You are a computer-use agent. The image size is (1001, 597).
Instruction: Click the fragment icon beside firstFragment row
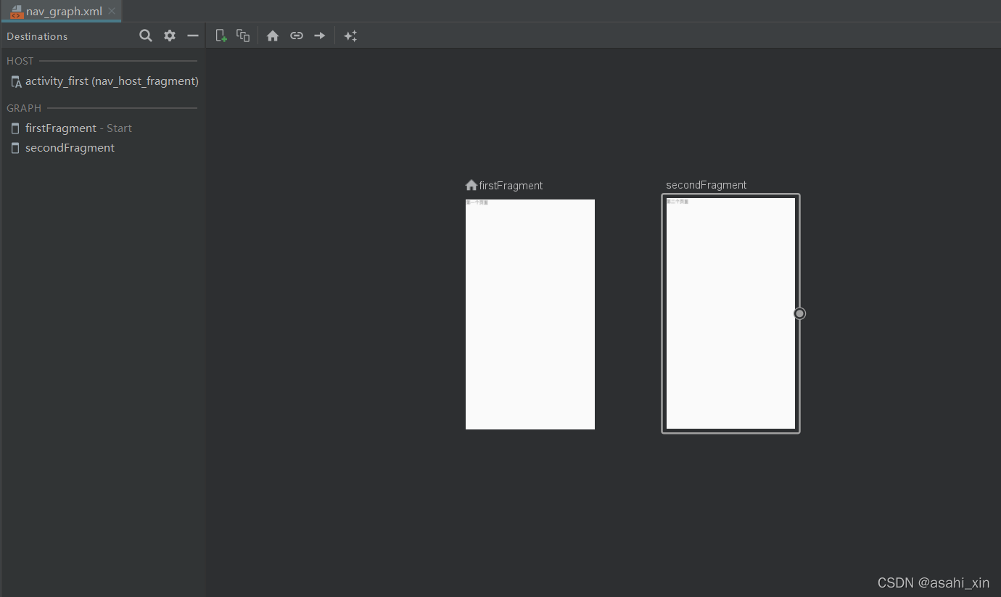click(15, 128)
